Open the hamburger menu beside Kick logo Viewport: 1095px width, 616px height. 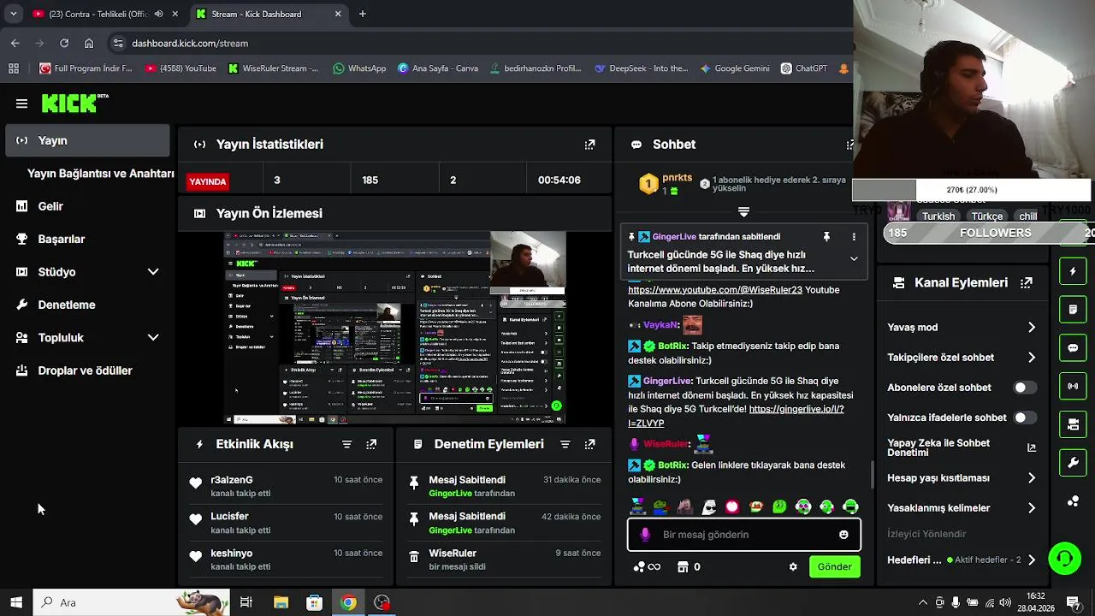pyautogui.click(x=21, y=104)
